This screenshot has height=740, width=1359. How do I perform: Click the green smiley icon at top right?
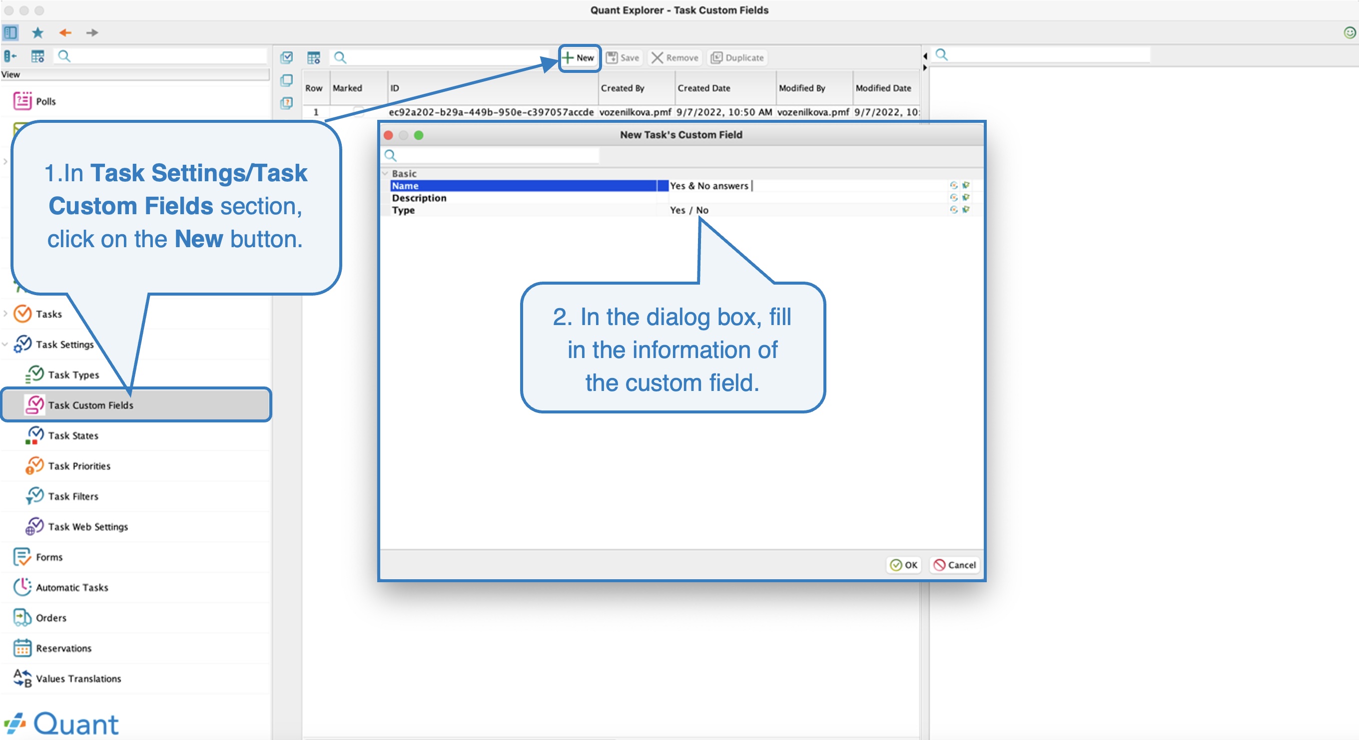[x=1349, y=32]
